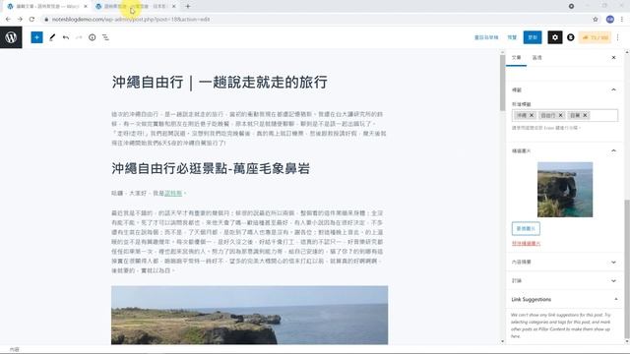The width and height of the screenshot is (630, 354).
Task: Remove the second tag chip in tag field
Action: 560,115
